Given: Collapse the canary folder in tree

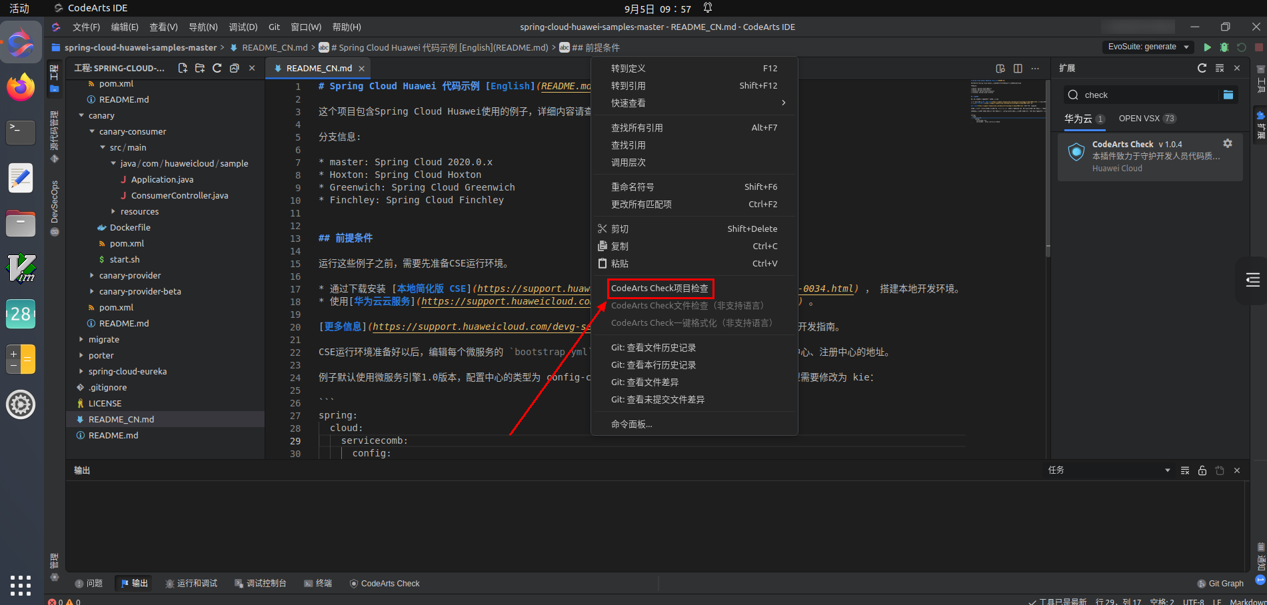Looking at the screenshot, I should tap(81, 115).
